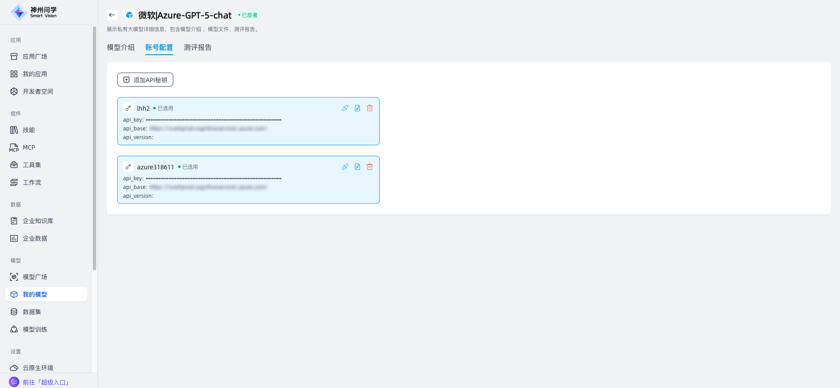Image resolution: width=840 pixels, height=388 pixels.
Task: Delete the azure318611 API key
Action: pos(370,167)
